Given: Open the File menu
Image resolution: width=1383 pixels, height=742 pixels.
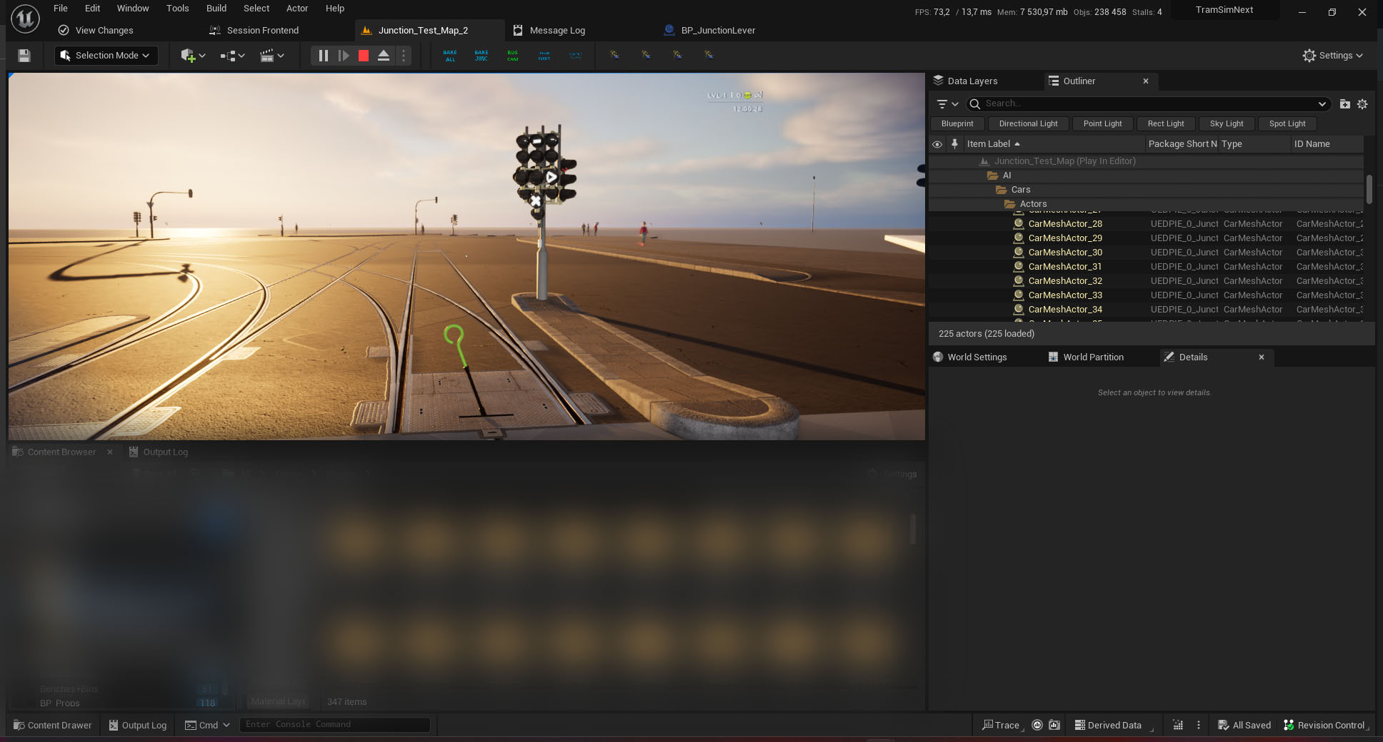Looking at the screenshot, I should coord(61,9).
